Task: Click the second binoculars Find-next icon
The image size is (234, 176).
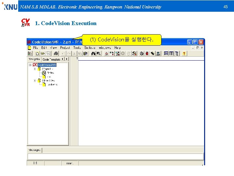Action: 99,53
